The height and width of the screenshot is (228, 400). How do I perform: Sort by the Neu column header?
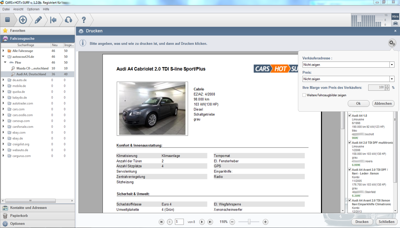57,45
